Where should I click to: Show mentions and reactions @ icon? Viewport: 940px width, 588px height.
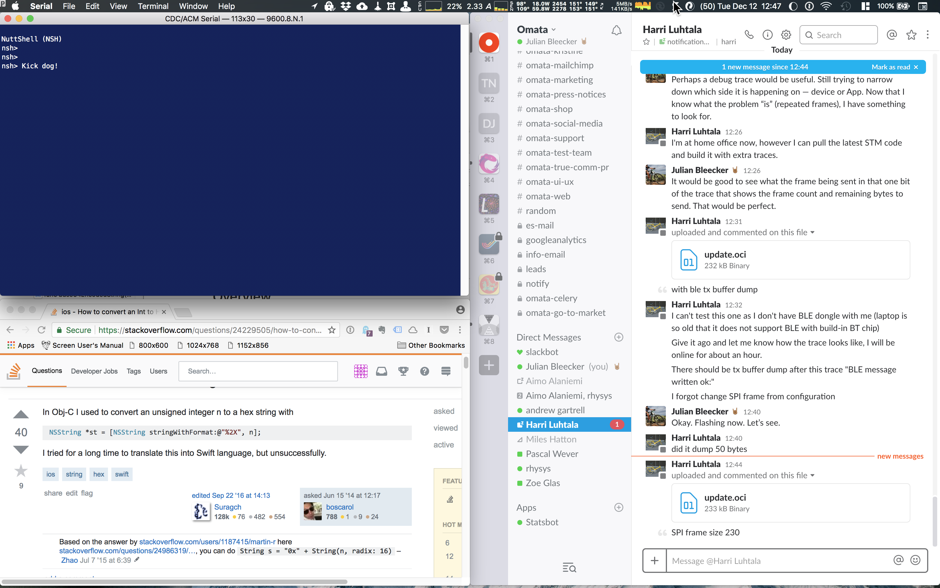[892, 35]
